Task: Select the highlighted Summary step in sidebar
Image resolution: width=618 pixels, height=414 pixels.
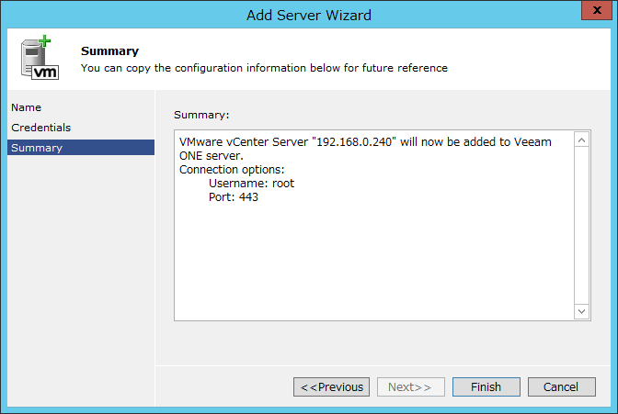Action: [81, 148]
